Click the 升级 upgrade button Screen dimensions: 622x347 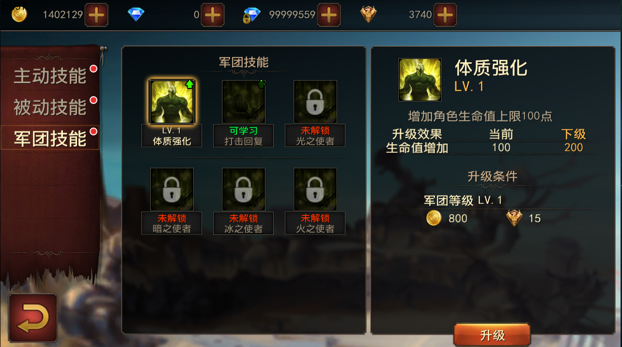tap(492, 335)
